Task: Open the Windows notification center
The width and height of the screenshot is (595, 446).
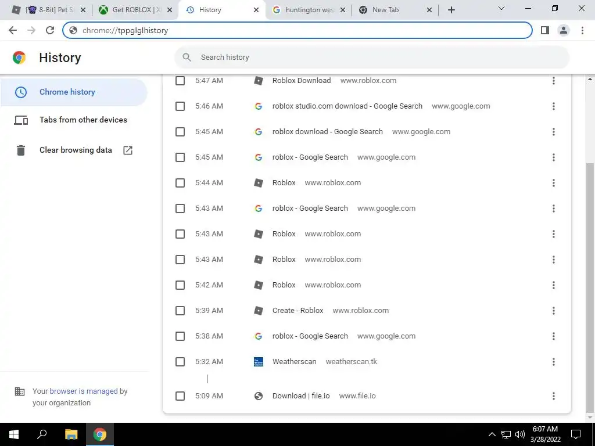Action: 576,434
